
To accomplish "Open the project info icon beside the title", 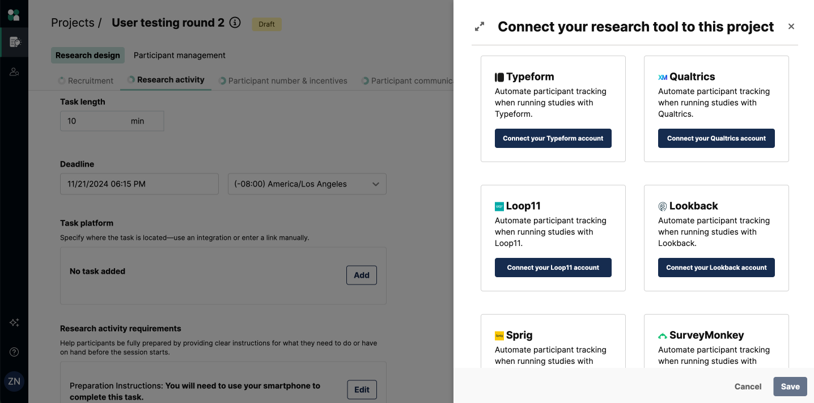I will [x=235, y=23].
